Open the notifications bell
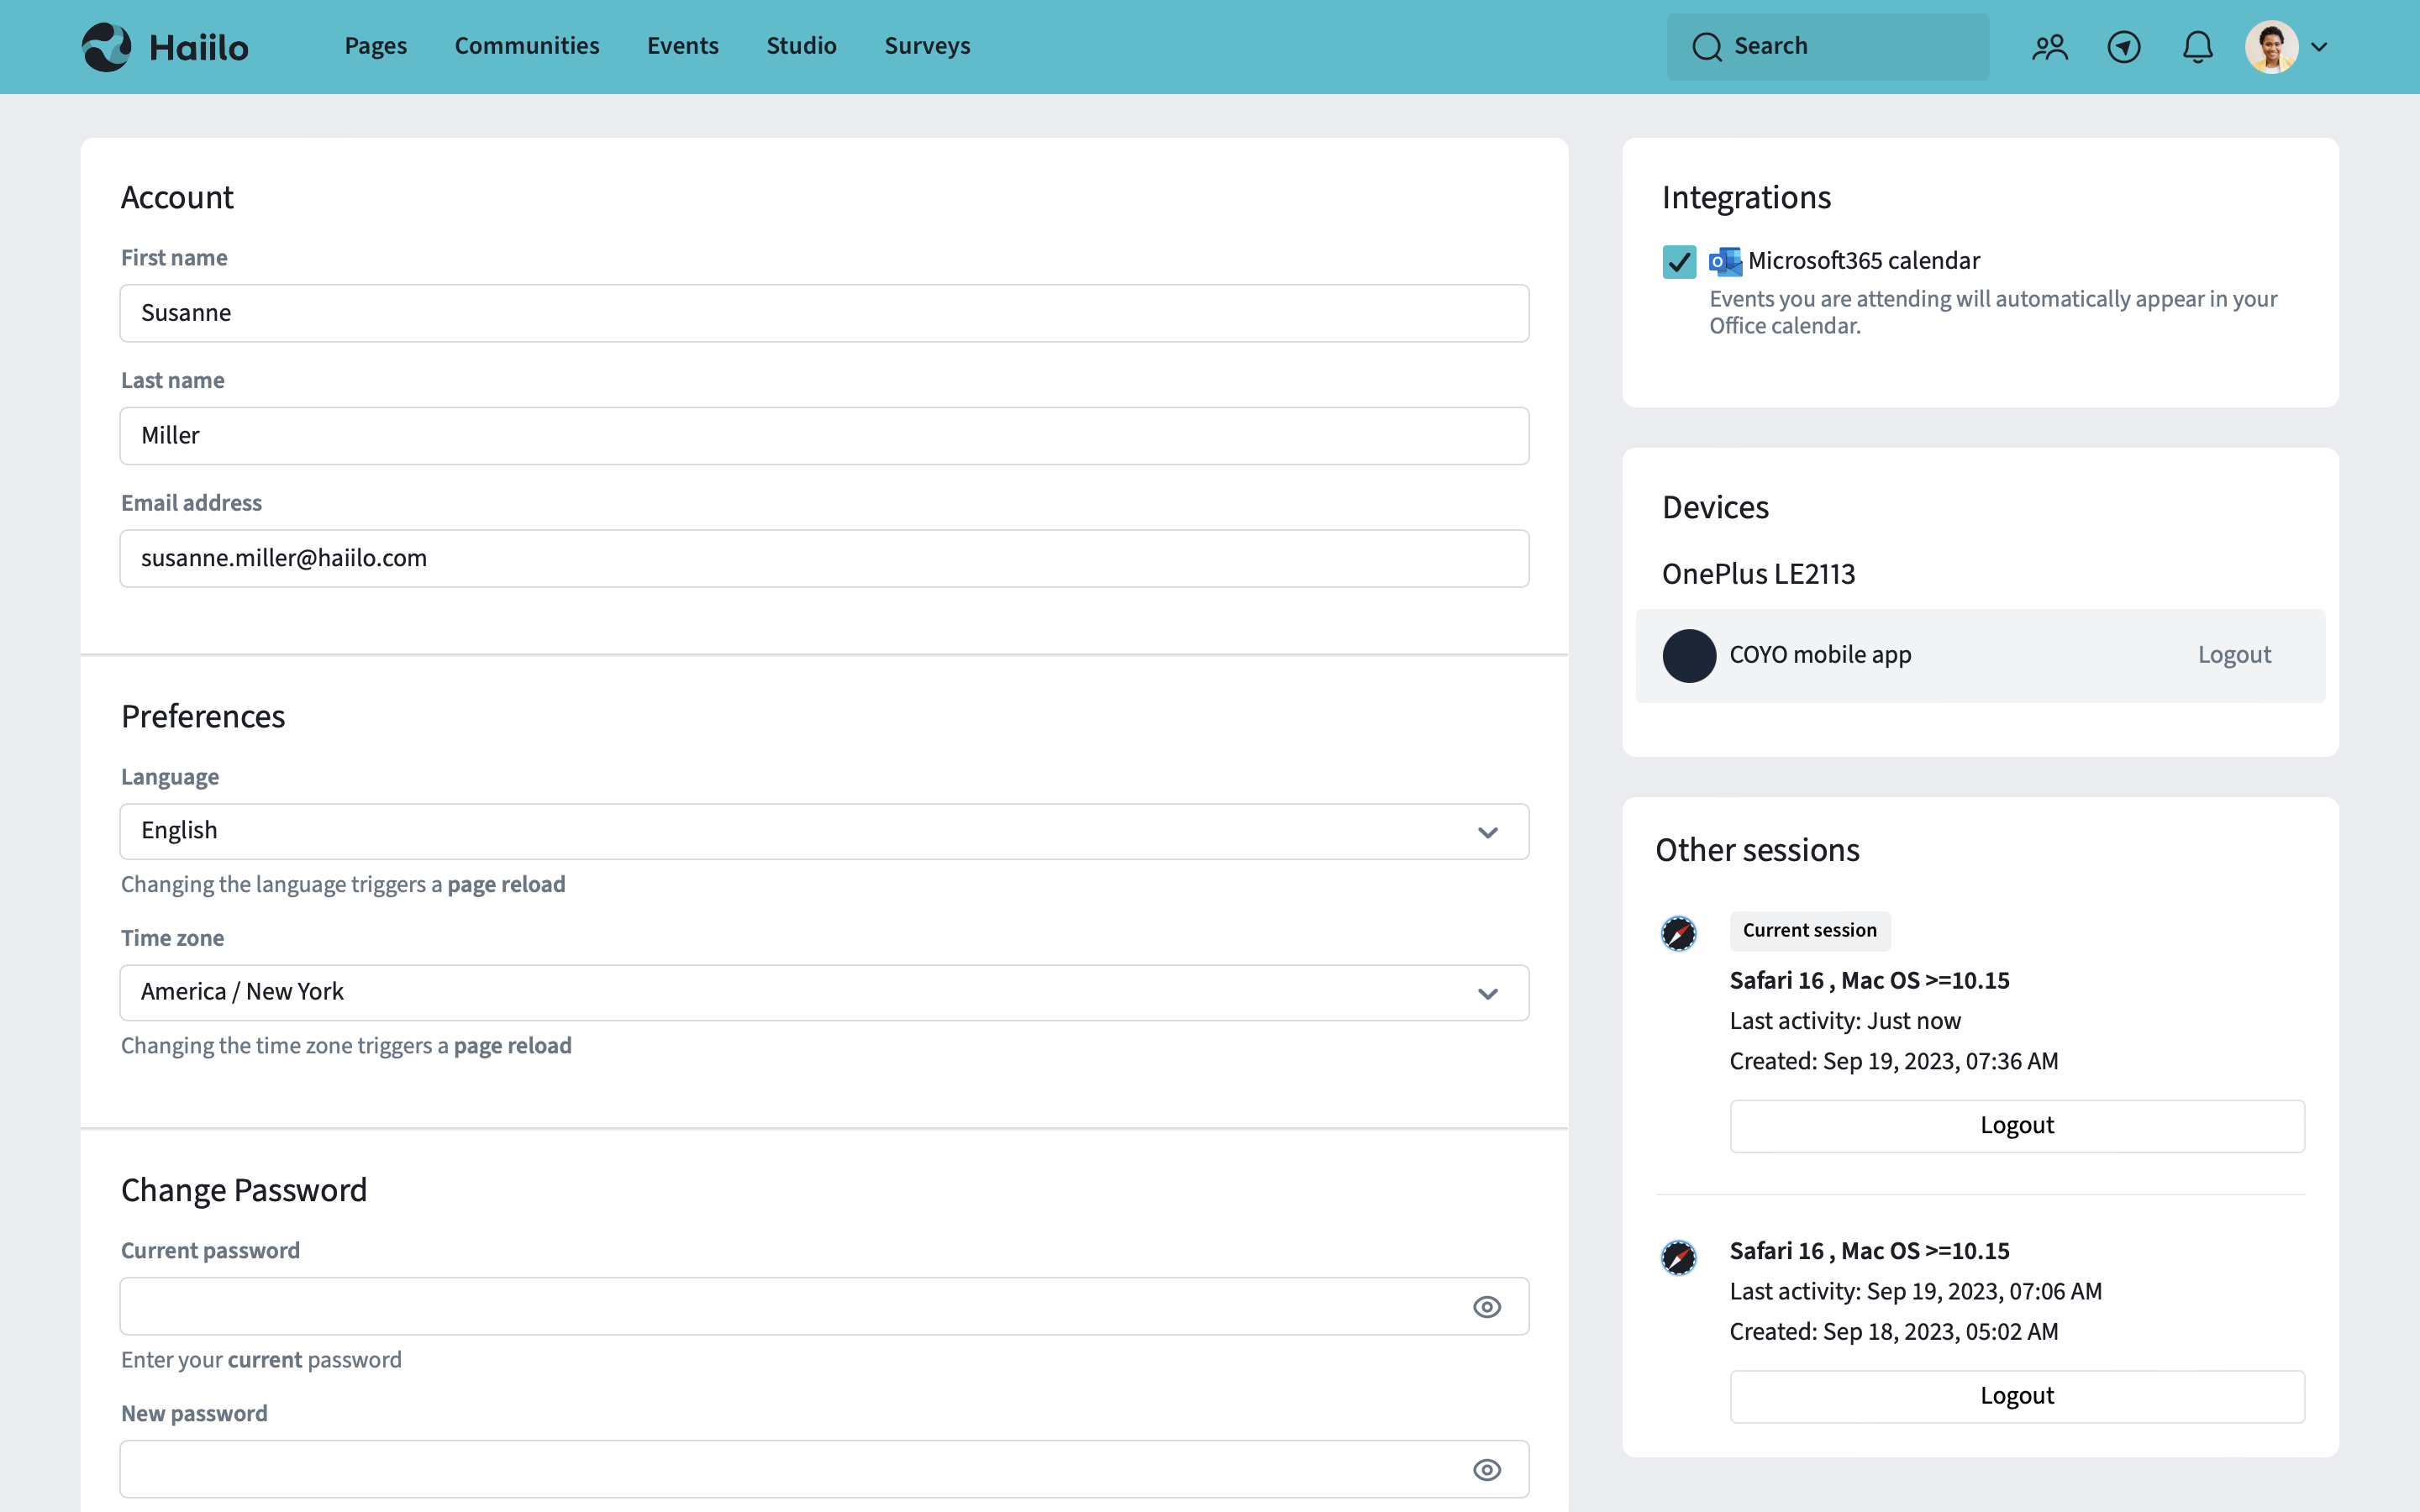Screen dimensions: 2420x1512 [x=2197, y=47]
